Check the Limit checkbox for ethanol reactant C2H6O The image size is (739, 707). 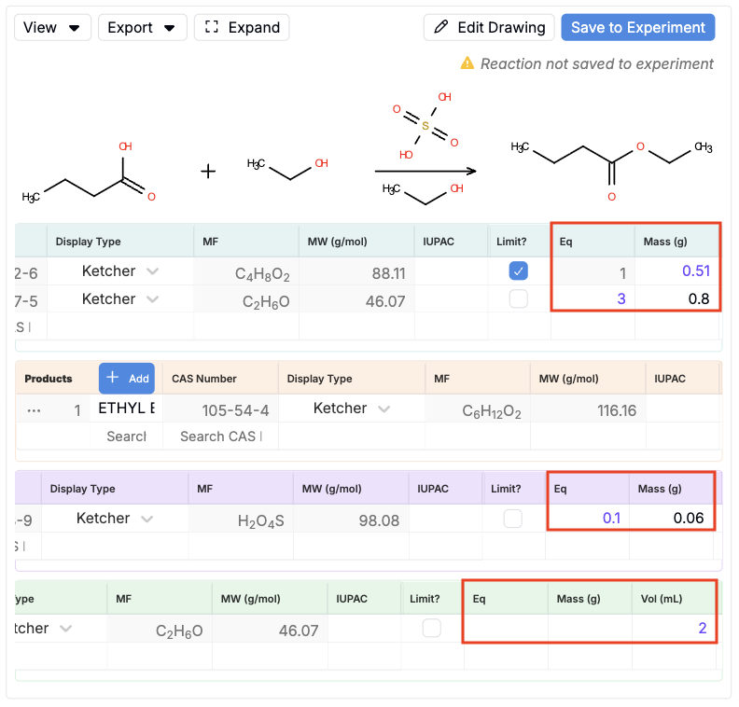518,299
